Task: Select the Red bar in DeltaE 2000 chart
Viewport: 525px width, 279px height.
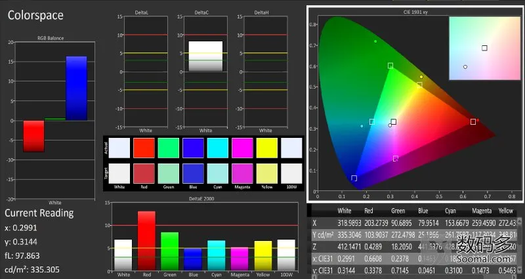Action: pos(146,241)
